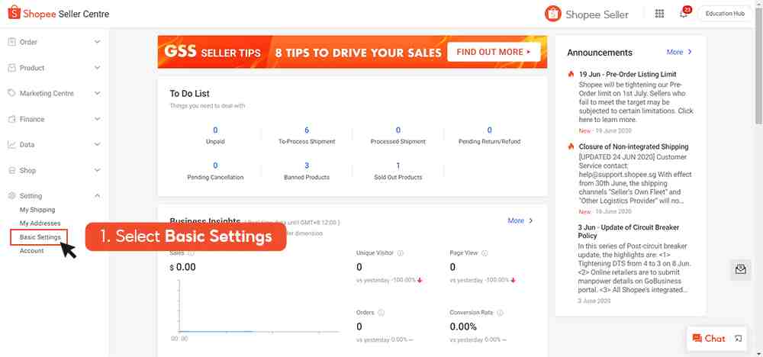
Task: Click the Finance wallet icon
Action: click(11, 119)
